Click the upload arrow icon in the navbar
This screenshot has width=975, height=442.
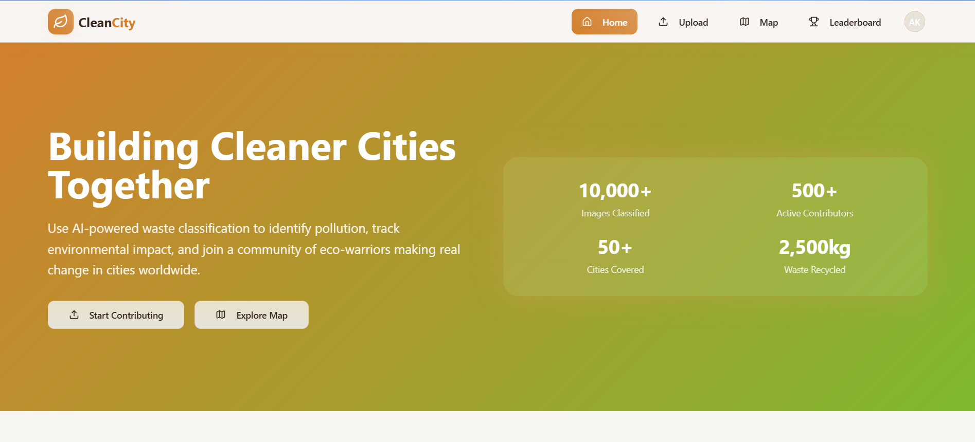click(x=663, y=22)
